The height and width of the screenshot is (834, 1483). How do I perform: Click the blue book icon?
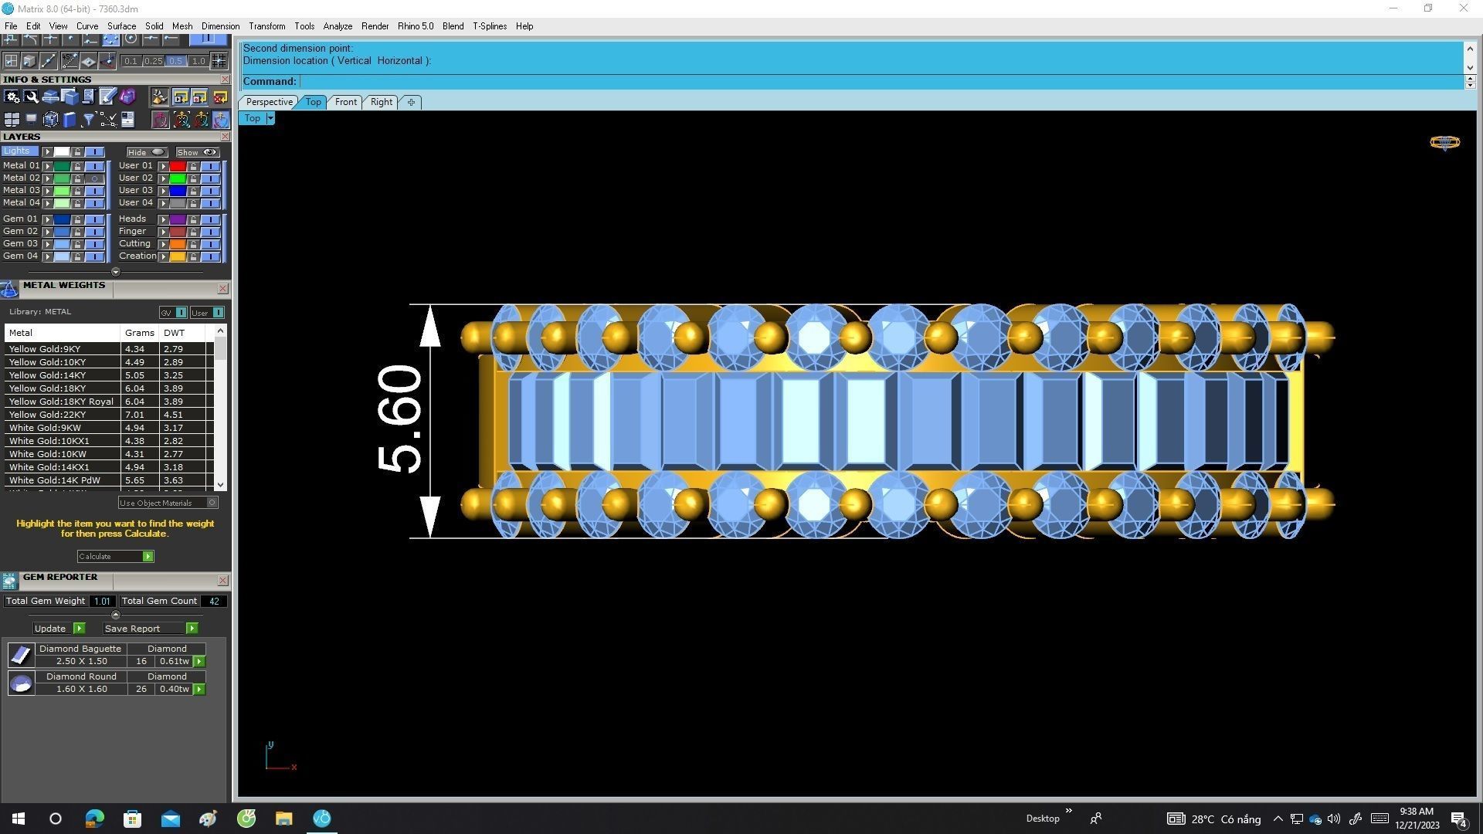[x=70, y=120]
